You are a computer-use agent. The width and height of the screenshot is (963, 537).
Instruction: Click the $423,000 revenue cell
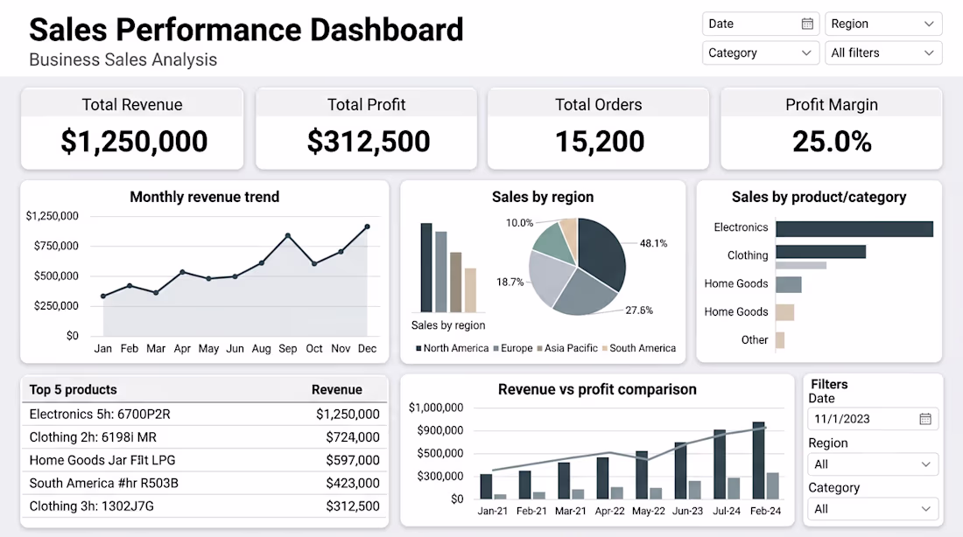(353, 483)
